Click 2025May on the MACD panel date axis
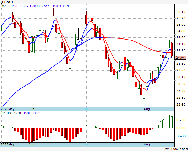 pyautogui.click(x=7, y=144)
